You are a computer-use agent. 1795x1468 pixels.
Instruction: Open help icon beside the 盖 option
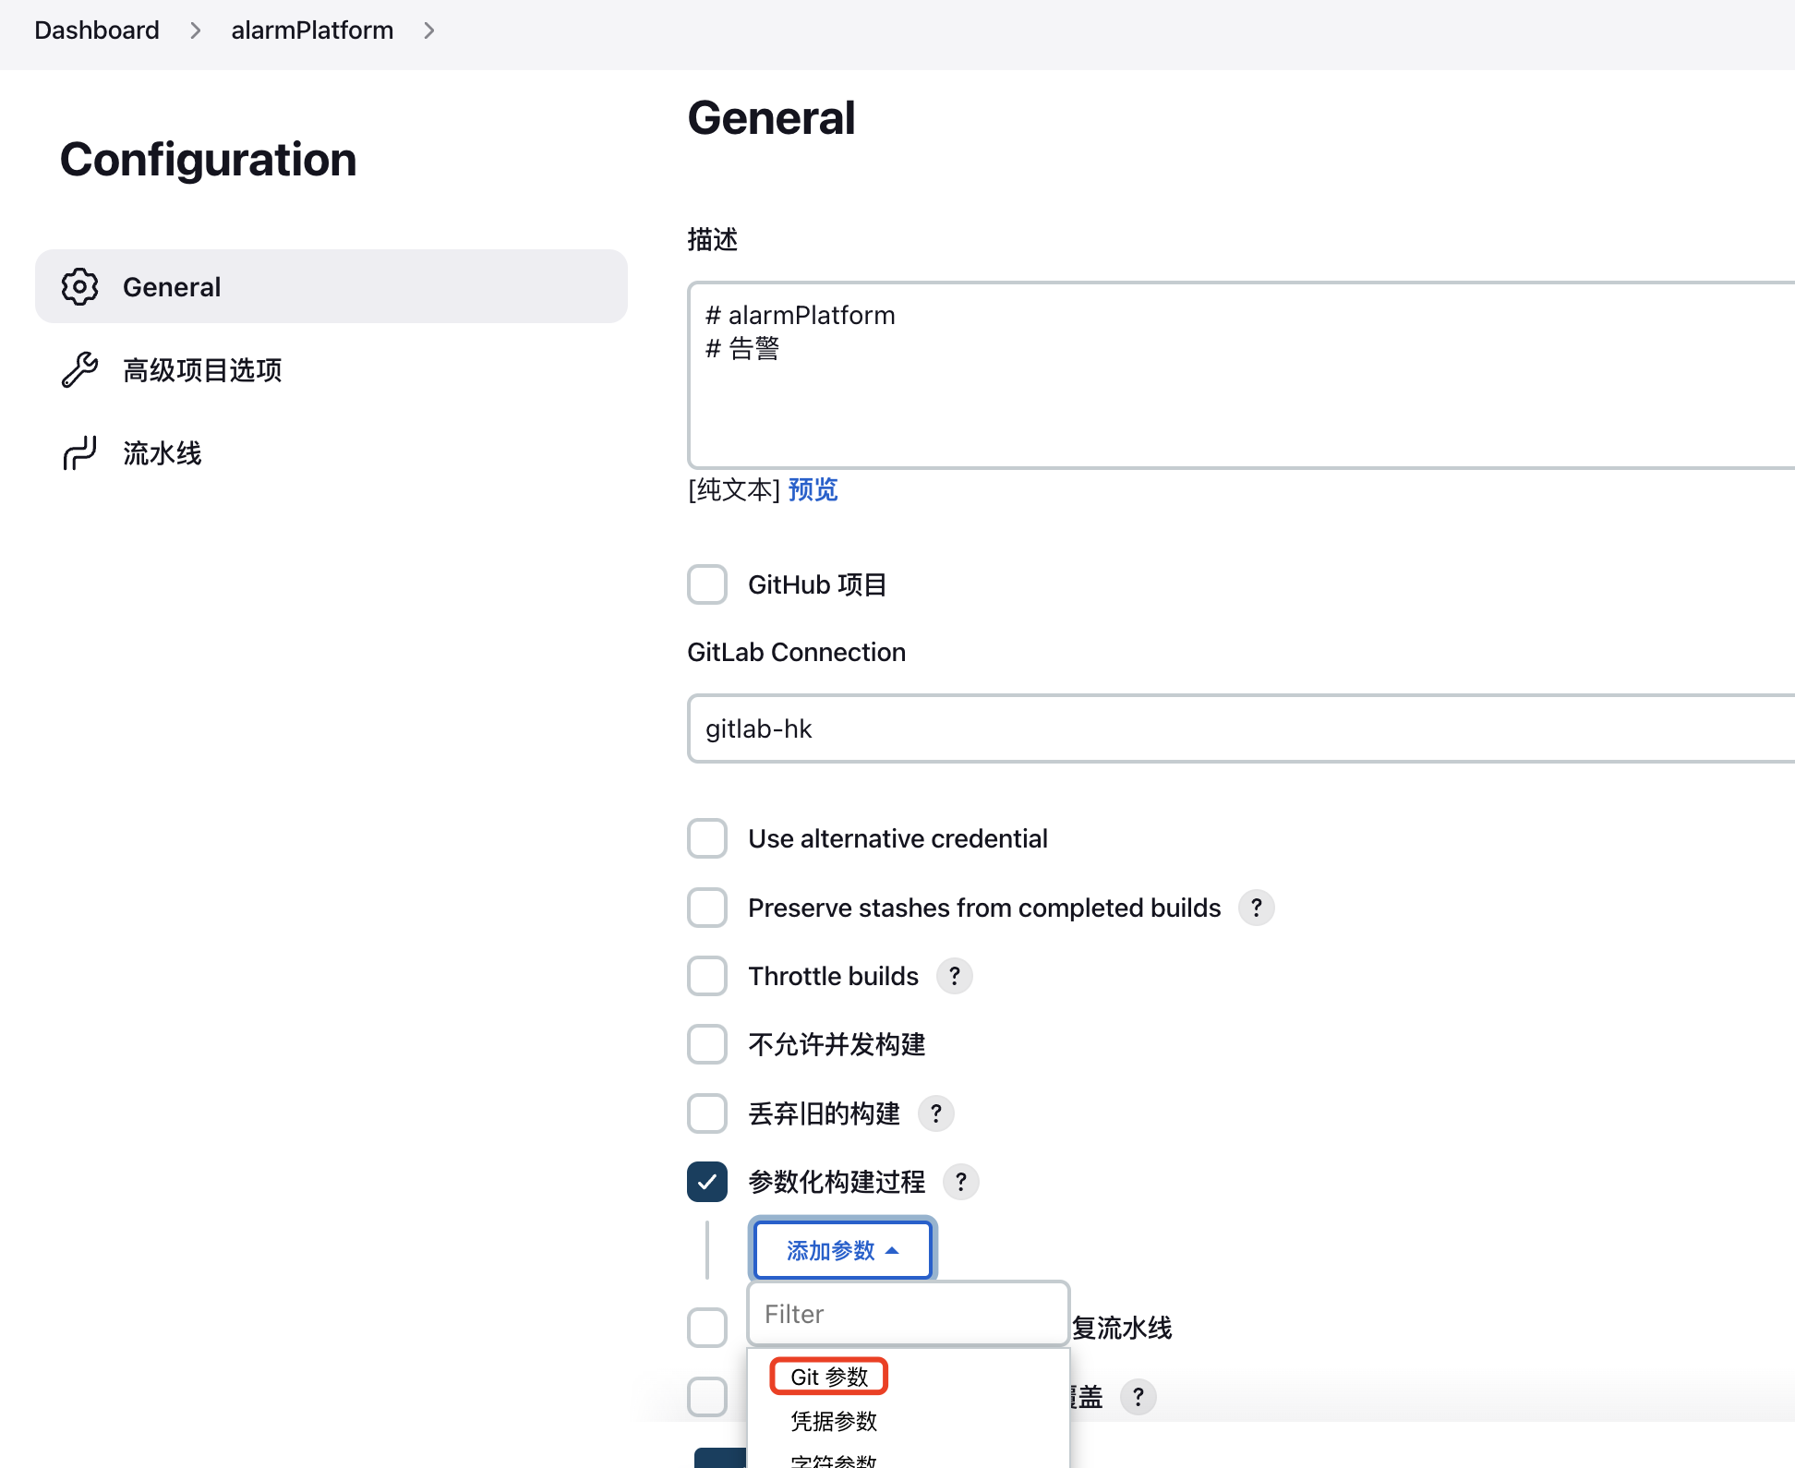coord(1138,1397)
